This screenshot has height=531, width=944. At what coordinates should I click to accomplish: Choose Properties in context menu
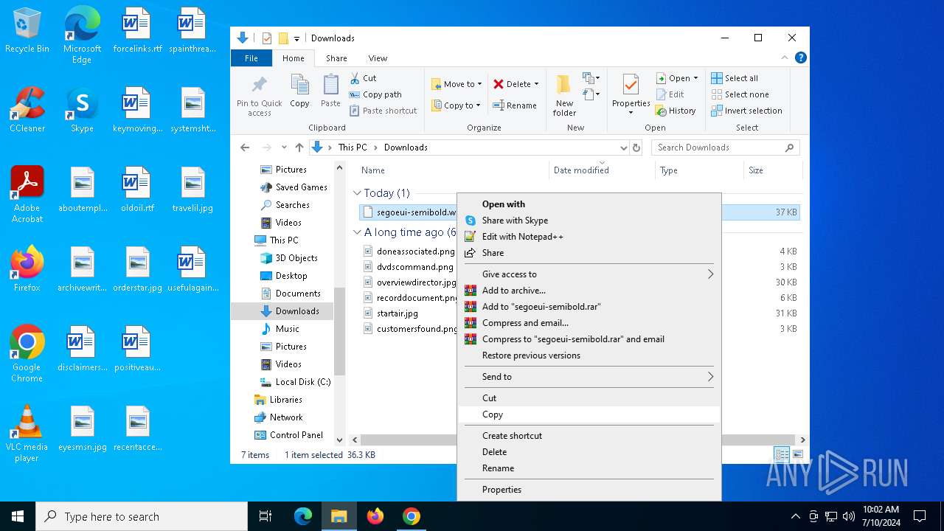pos(589,490)
